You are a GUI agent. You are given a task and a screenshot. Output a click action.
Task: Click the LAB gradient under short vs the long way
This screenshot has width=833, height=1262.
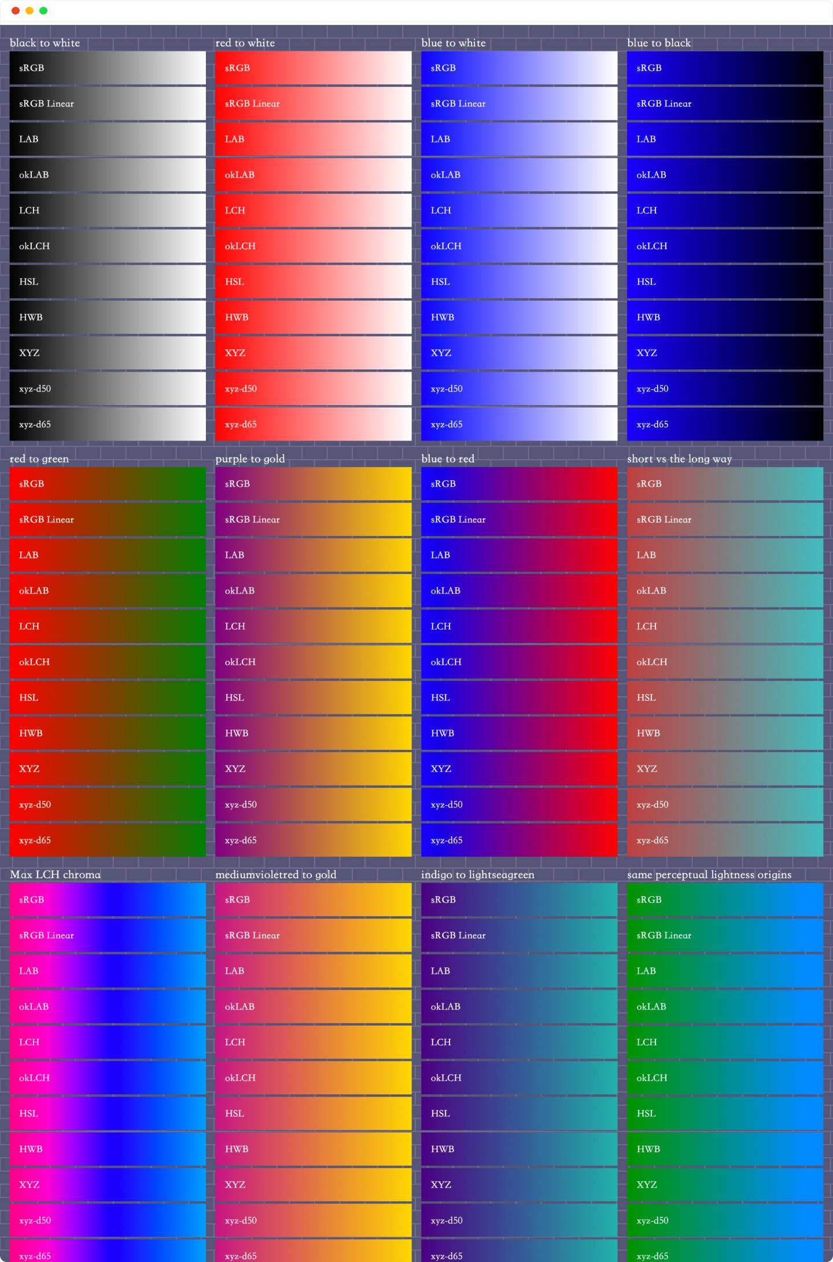tap(725, 555)
